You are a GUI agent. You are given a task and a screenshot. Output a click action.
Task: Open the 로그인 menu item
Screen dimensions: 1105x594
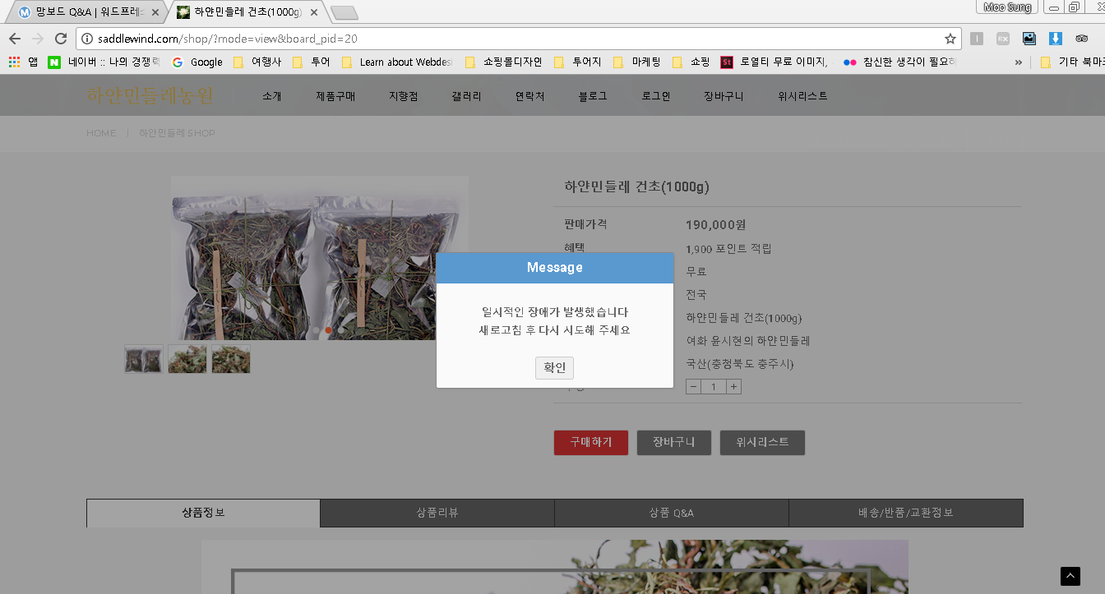pos(656,96)
